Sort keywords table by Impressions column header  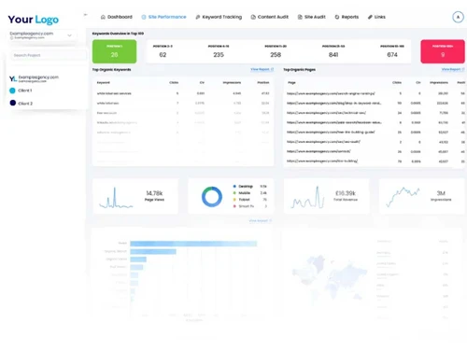tap(232, 83)
